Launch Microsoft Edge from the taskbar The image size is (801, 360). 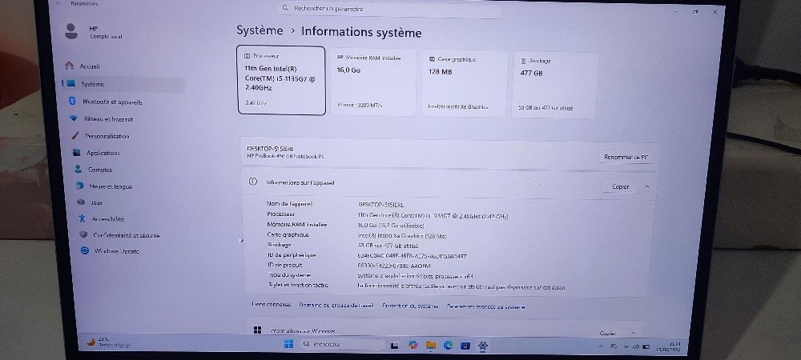point(448,346)
